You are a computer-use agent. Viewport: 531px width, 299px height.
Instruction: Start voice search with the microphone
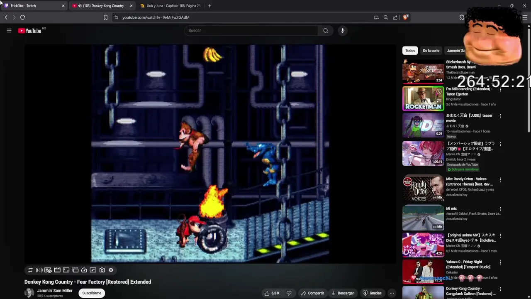point(342,30)
